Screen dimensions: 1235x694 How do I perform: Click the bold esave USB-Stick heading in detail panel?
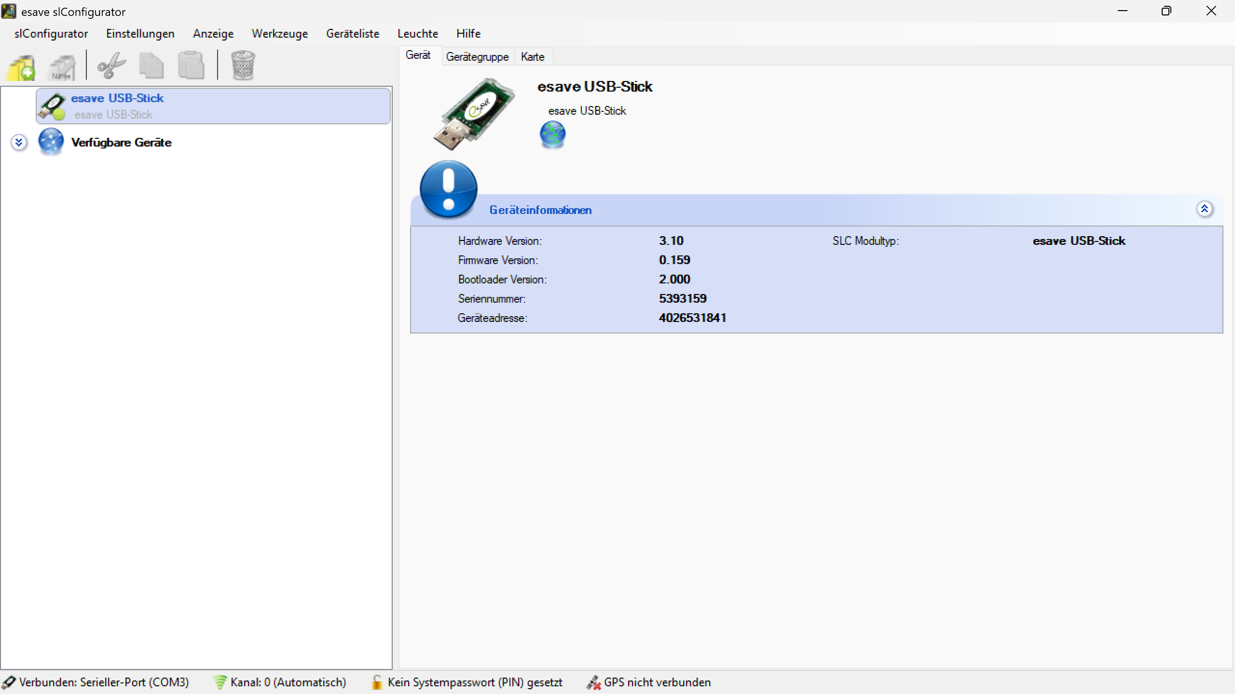595,86
